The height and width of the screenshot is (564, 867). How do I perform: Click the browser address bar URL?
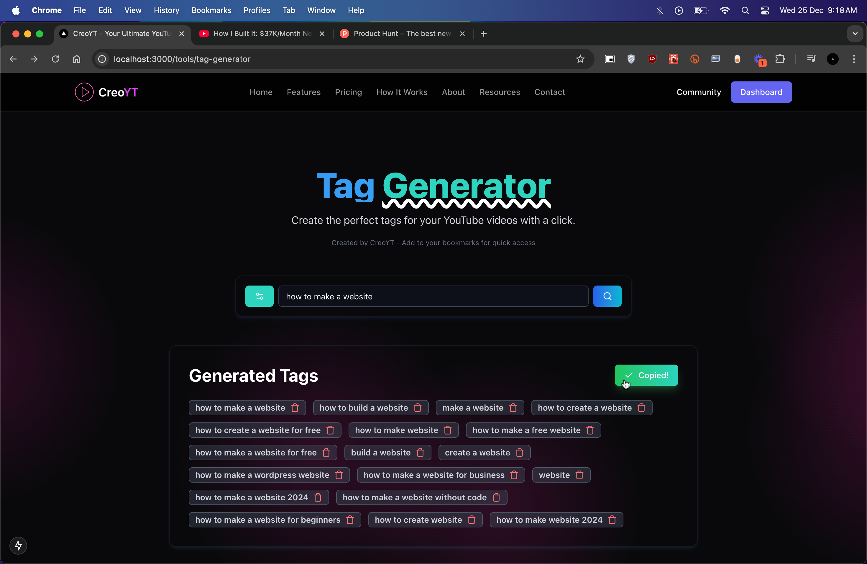(182, 59)
